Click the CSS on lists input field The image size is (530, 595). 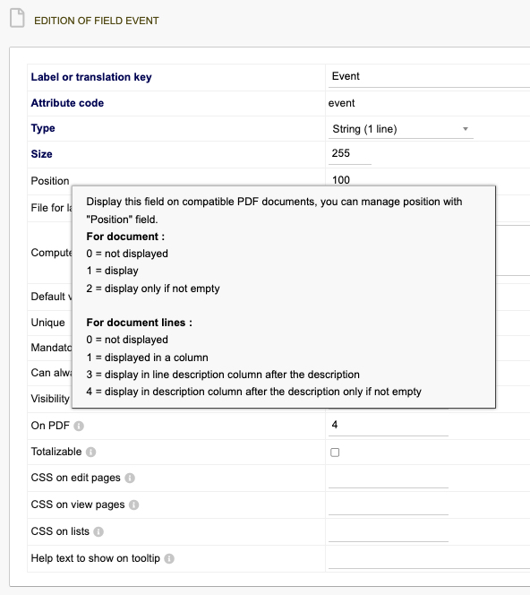pos(389,531)
